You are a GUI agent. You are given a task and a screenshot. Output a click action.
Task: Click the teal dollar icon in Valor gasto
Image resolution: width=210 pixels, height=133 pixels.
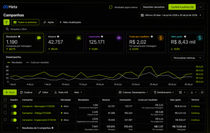(200, 38)
